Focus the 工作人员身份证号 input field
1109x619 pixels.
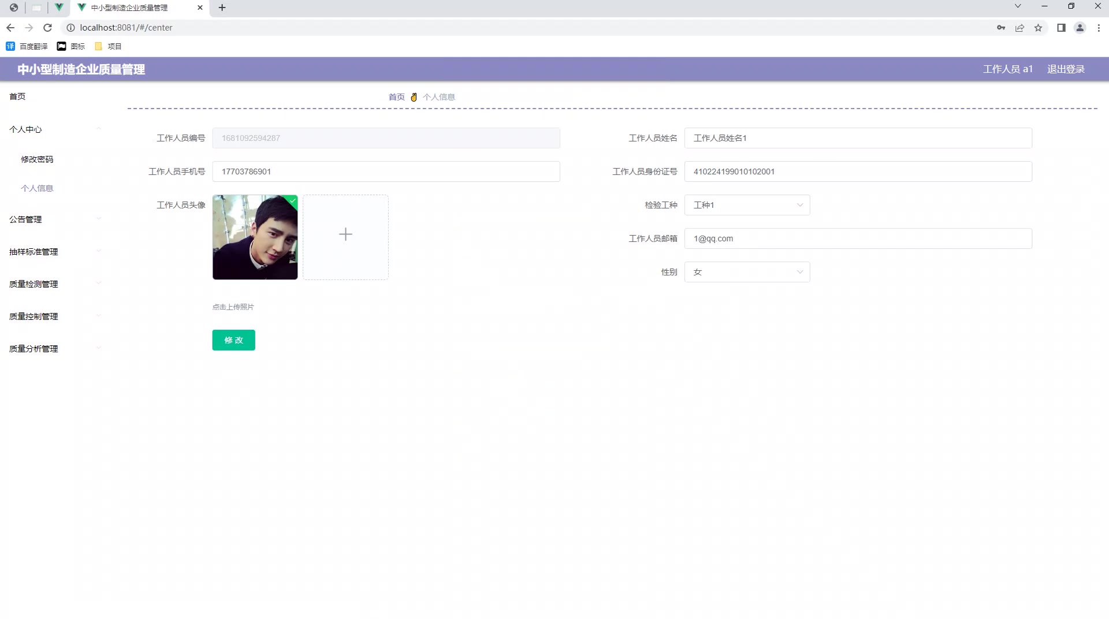[858, 171]
